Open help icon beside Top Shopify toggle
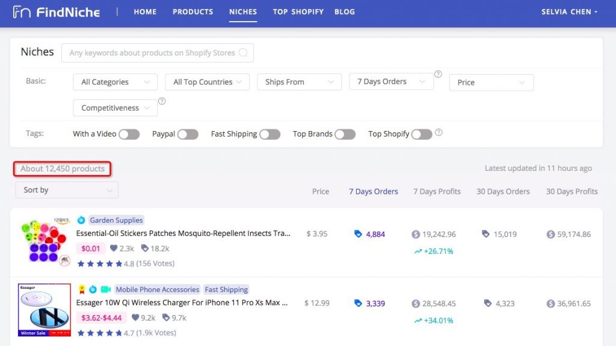Viewport: 616px width, 346px height. [x=439, y=132]
